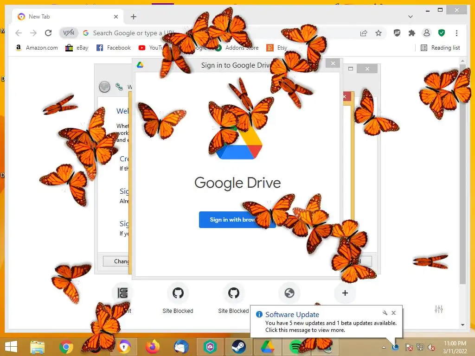Open the eBay bookmark
475x356 pixels.
click(x=77, y=48)
